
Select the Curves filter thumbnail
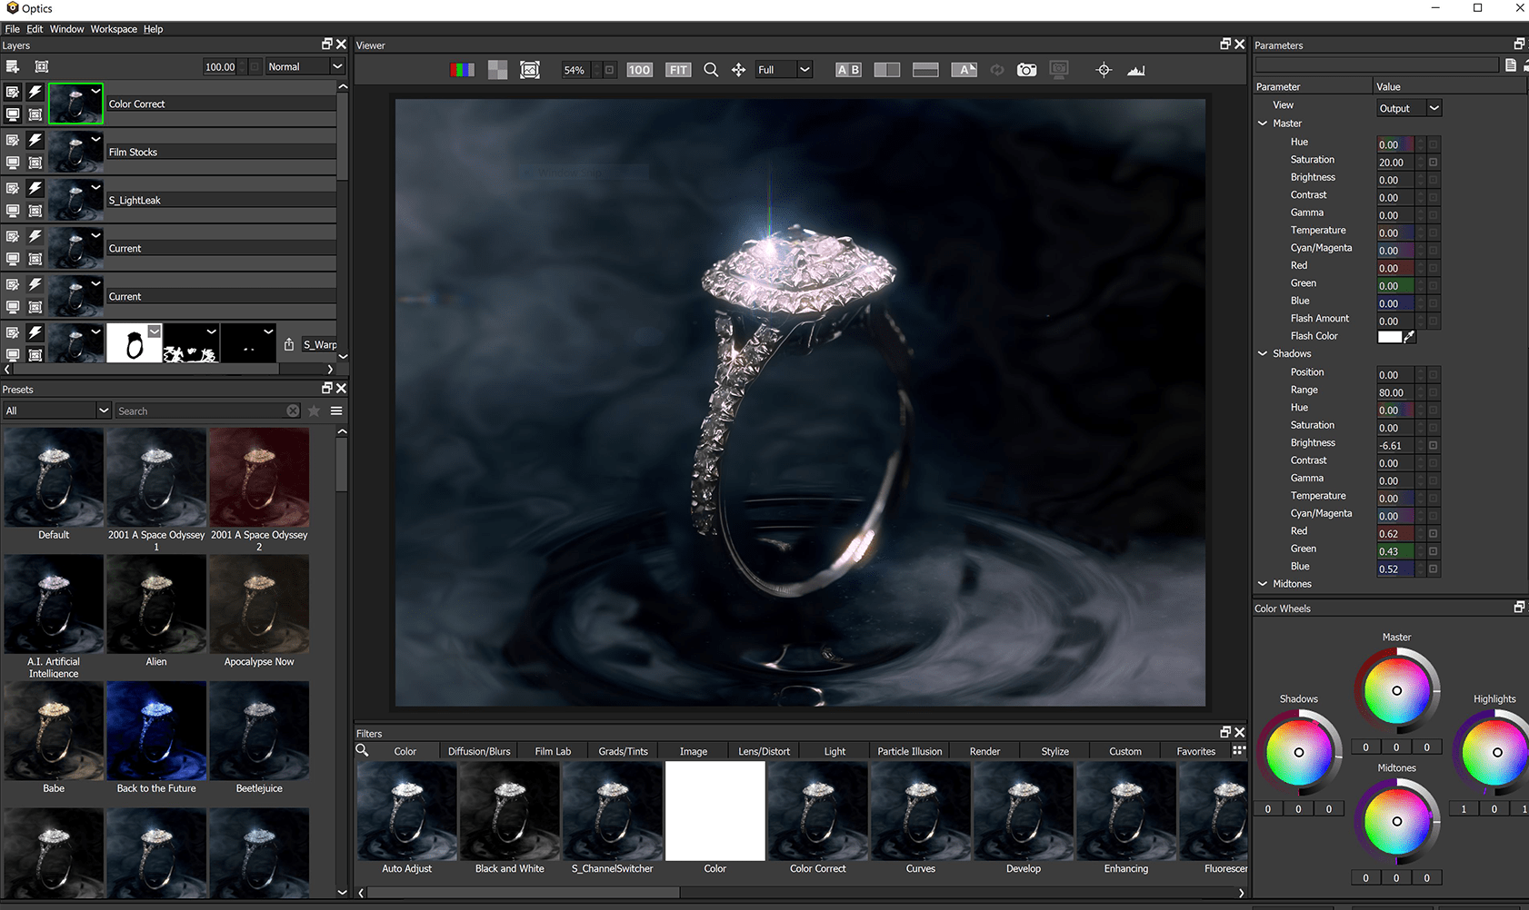(x=920, y=811)
